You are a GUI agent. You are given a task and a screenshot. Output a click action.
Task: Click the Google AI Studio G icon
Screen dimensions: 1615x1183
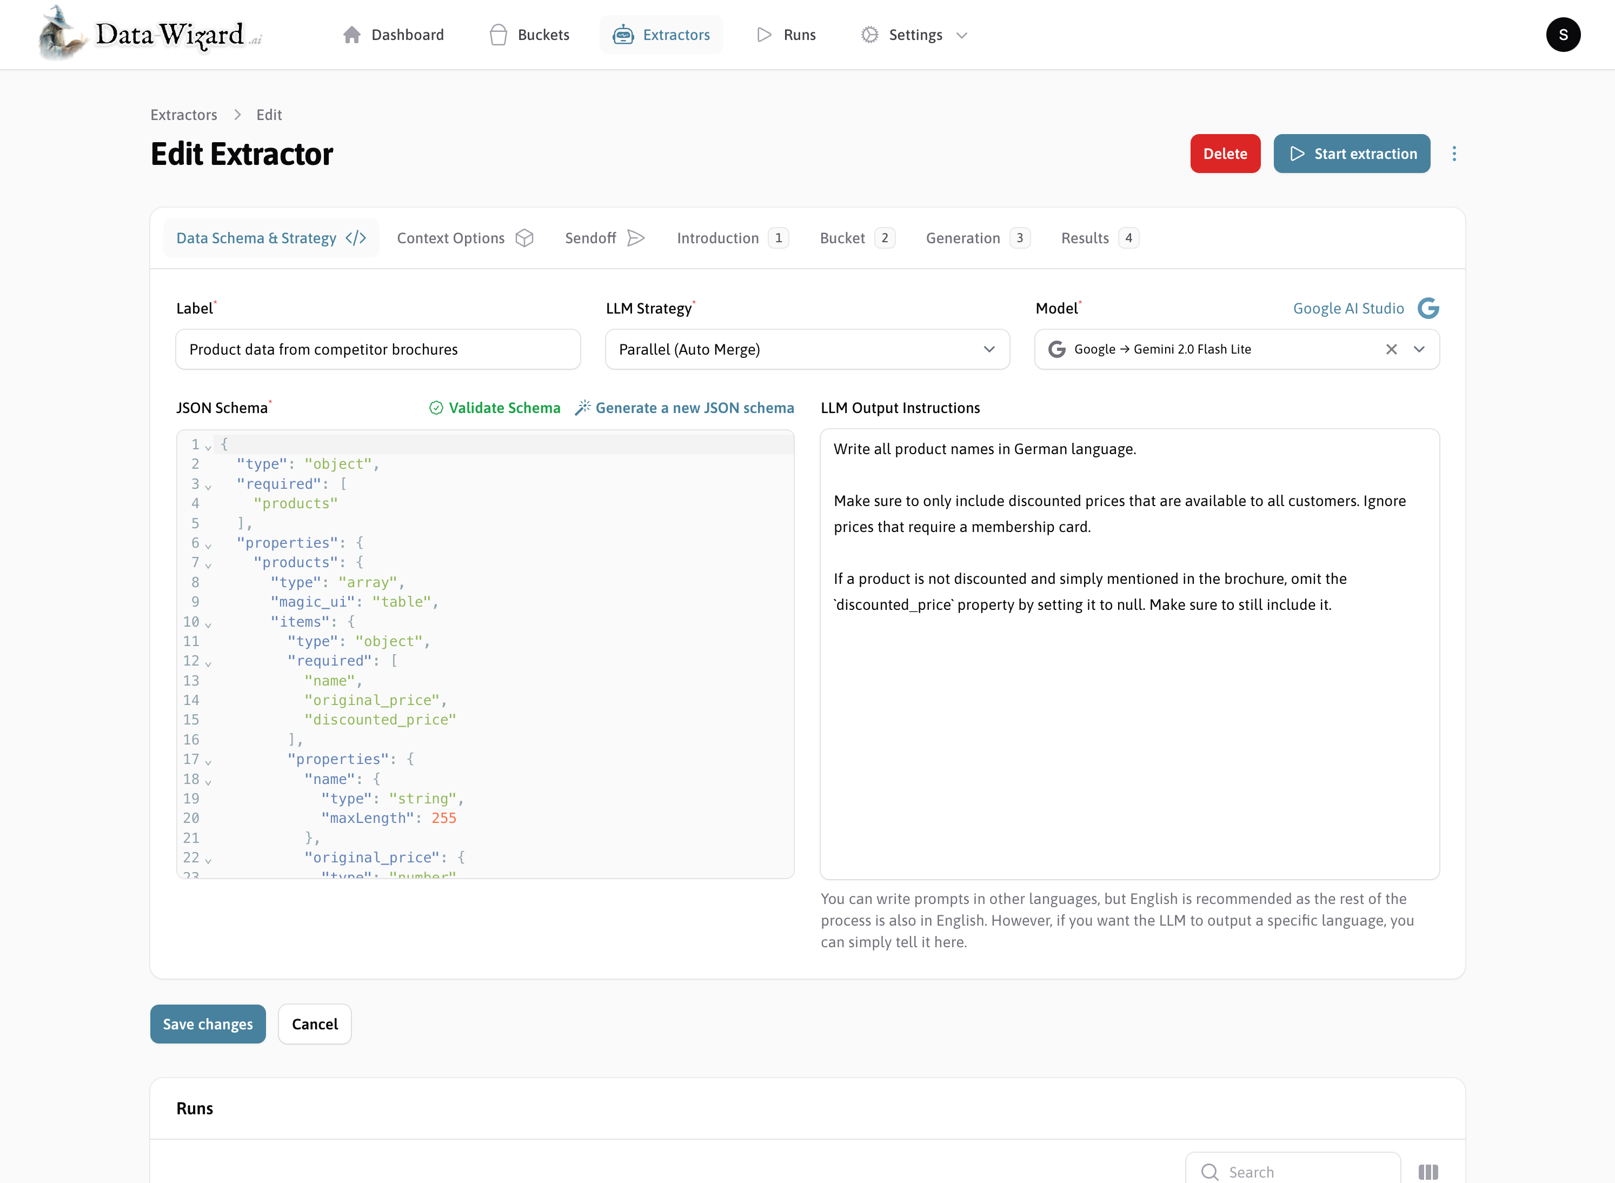(x=1428, y=308)
